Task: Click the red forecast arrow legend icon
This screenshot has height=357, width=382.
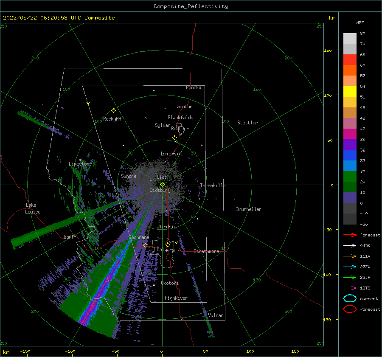Action: 350,235
